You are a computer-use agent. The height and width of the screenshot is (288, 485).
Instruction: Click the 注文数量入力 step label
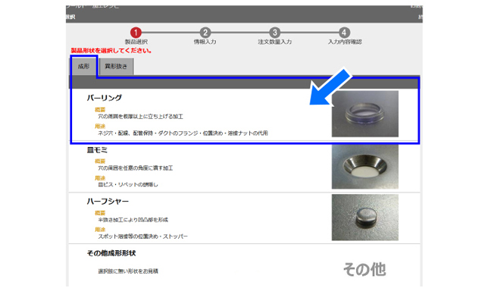tap(274, 42)
